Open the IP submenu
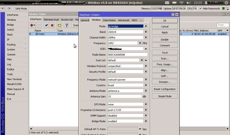Screen dimensions: 230x135 pos(8,39)
